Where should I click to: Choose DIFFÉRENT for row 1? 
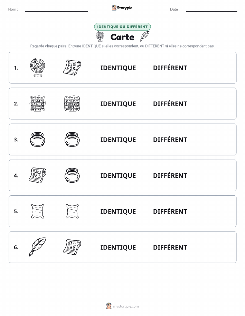click(170, 68)
